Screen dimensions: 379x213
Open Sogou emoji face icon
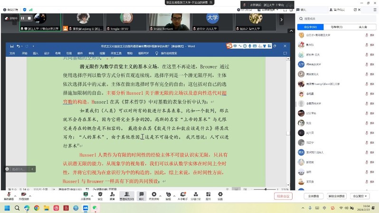coord(245,46)
